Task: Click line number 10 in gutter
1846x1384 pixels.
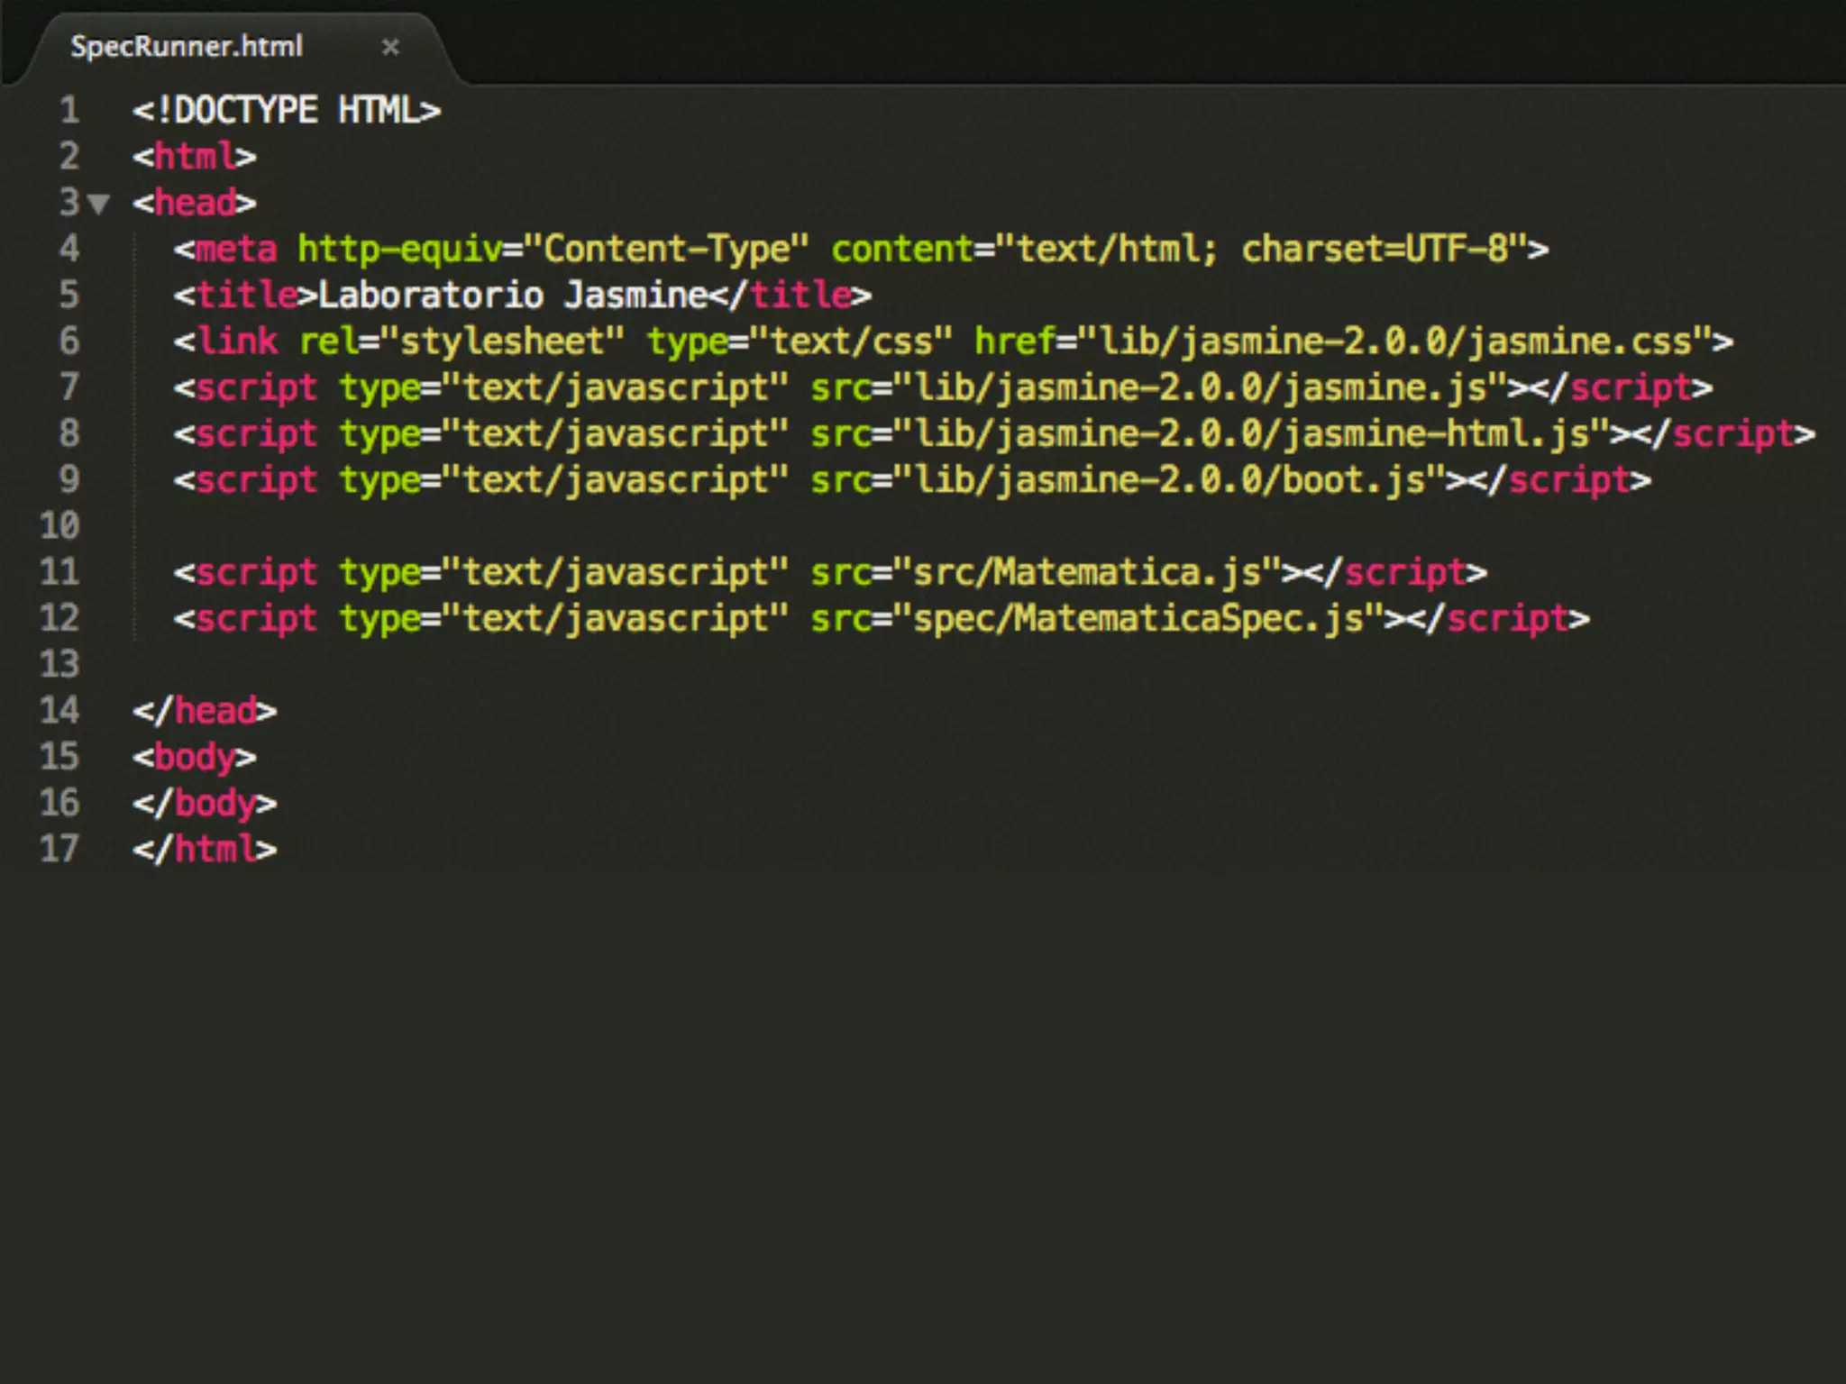Action: (59, 525)
